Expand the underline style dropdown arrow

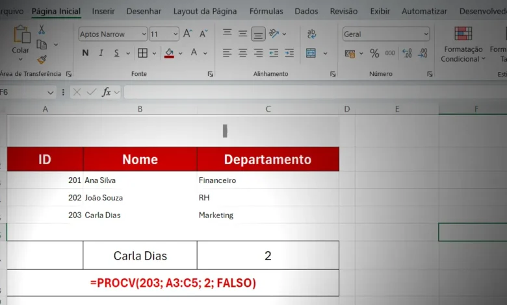coord(128,53)
